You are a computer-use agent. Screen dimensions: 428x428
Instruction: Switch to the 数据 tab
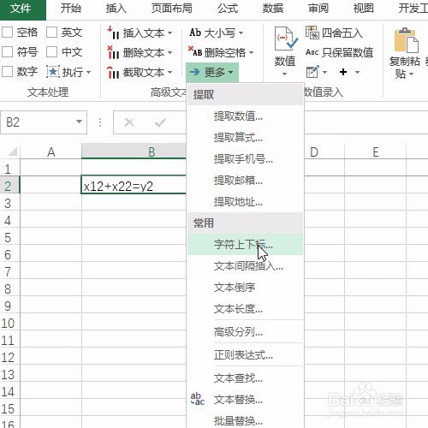click(x=273, y=9)
